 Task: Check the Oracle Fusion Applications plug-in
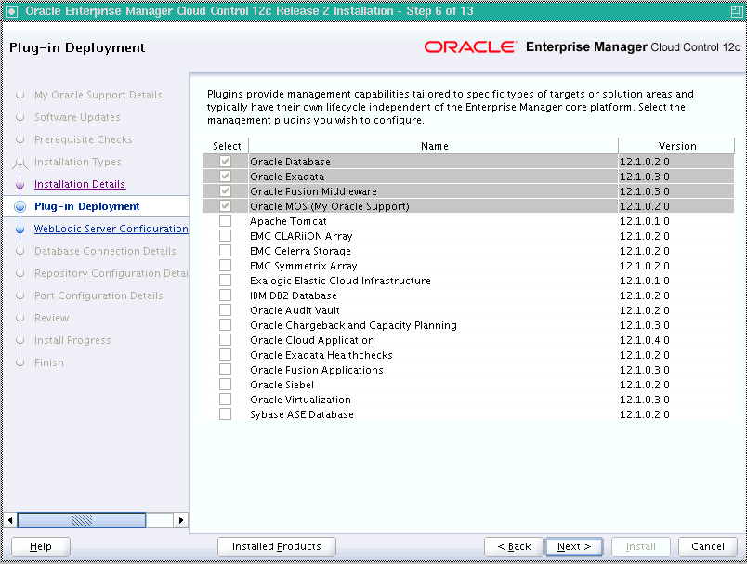tap(226, 370)
